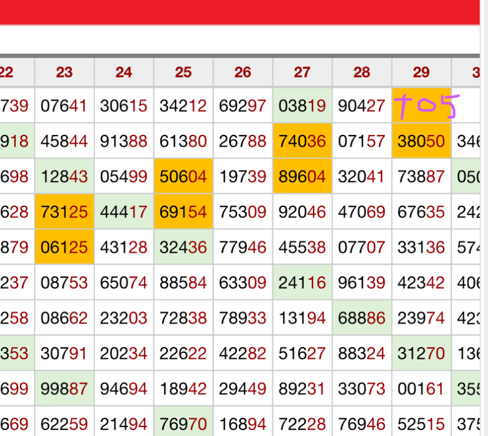Click column header 23
Image resolution: width=488 pixels, height=436 pixels.
coord(64,72)
